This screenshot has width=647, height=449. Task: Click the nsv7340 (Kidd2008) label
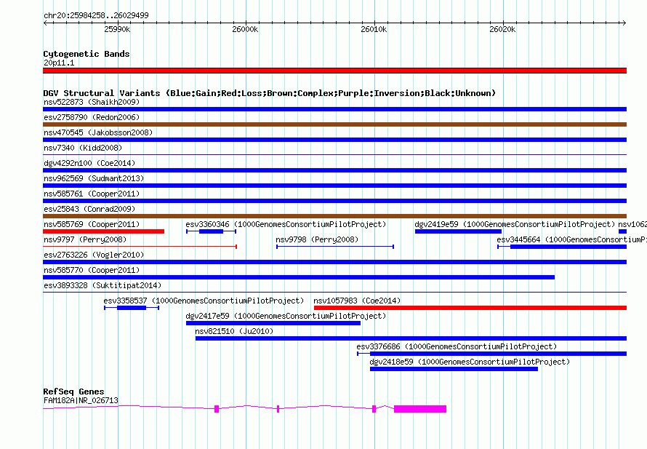click(x=83, y=148)
